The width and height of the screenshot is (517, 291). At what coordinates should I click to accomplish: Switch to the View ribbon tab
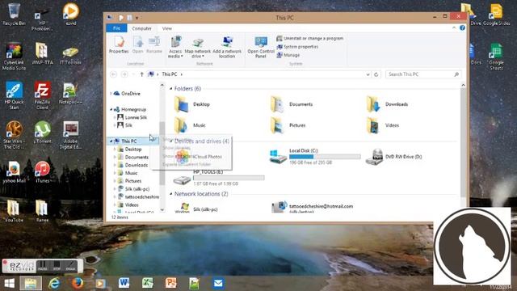[167, 28]
